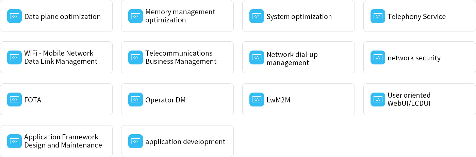Click the icon beside application development
Viewport: 476px width, 157px height.
(x=135, y=141)
